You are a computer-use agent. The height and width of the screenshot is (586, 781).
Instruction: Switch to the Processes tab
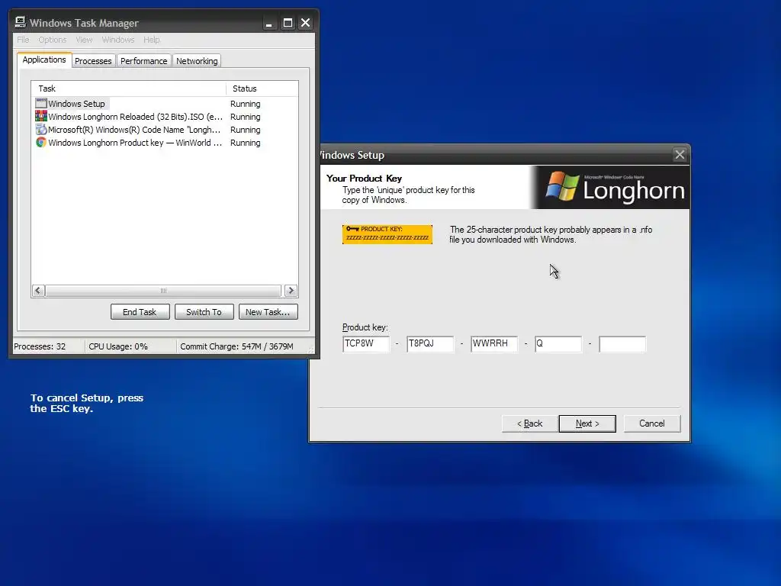(93, 61)
